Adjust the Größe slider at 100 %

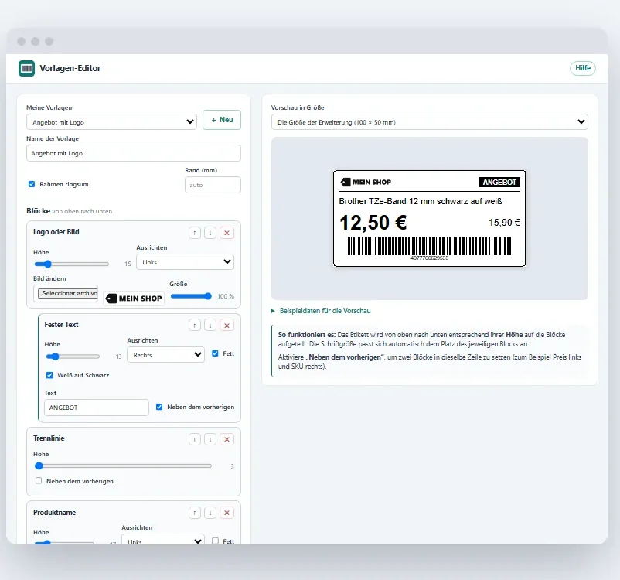(x=191, y=296)
